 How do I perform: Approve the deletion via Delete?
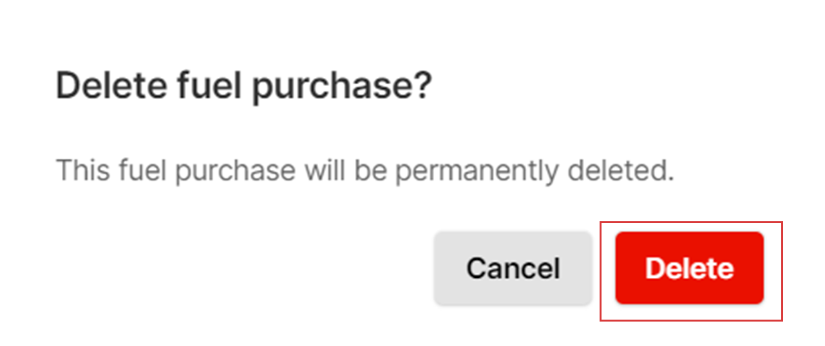click(x=689, y=268)
